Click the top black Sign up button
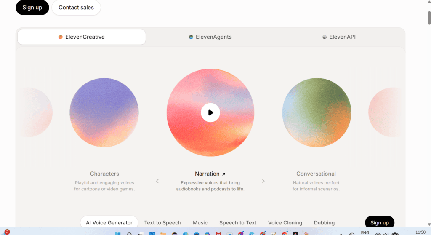The image size is (431, 235). point(32,8)
